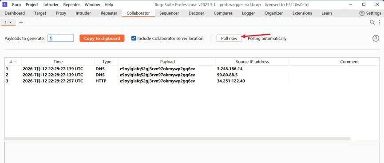Switch to the Extensions tab
Viewport: 384px width, 163px height.
pyautogui.click(x=302, y=13)
